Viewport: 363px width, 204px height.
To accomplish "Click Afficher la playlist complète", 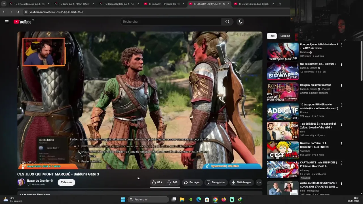I will (314, 93).
